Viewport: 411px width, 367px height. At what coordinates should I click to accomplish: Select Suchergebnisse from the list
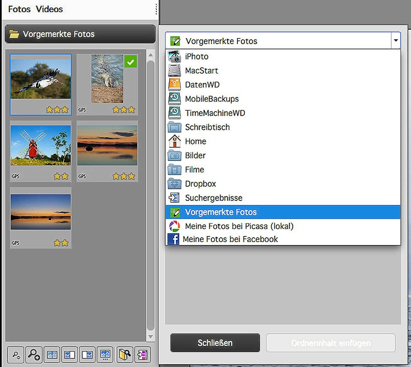click(213, 198)
